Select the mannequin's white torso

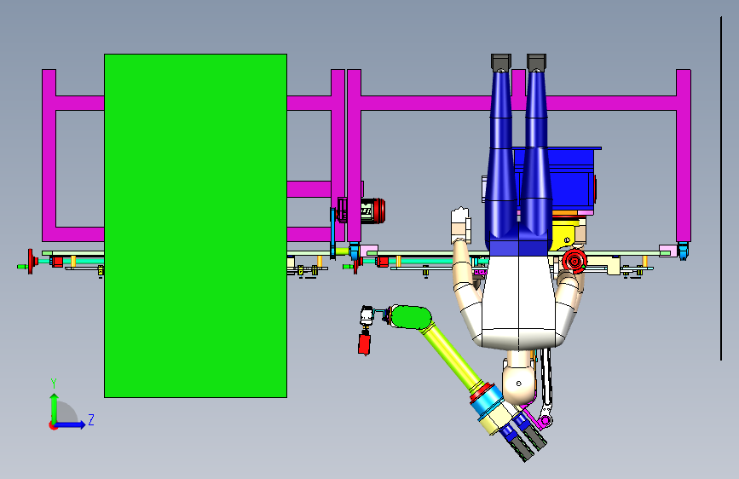pos(519,302)
